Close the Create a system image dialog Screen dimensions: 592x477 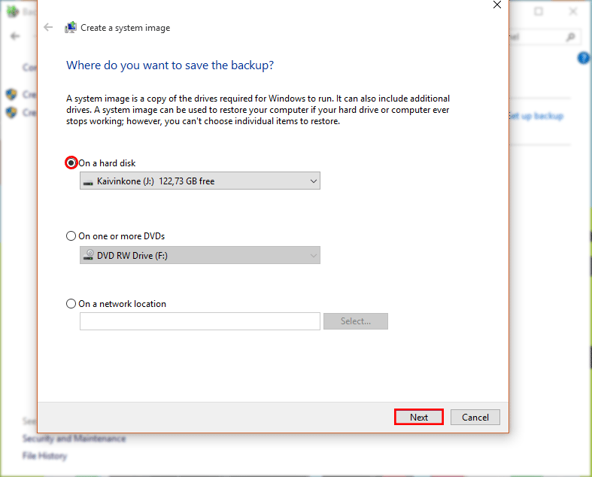(x=496, y=5)
